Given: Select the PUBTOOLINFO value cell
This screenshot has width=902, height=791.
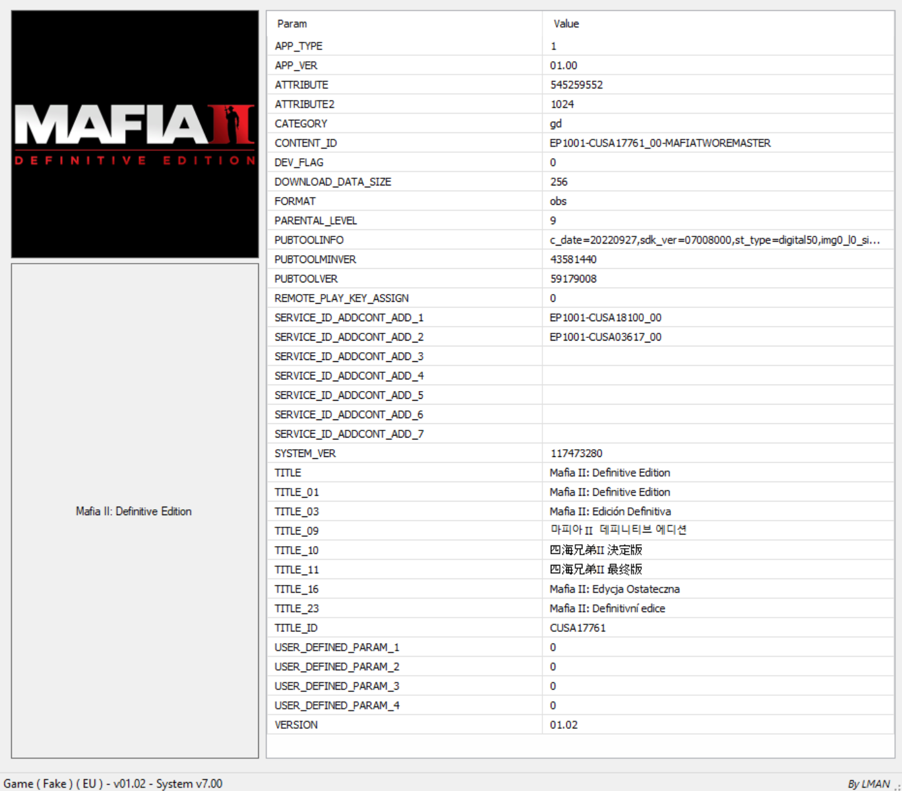Looking at the screenshot, I should [714, 240].
